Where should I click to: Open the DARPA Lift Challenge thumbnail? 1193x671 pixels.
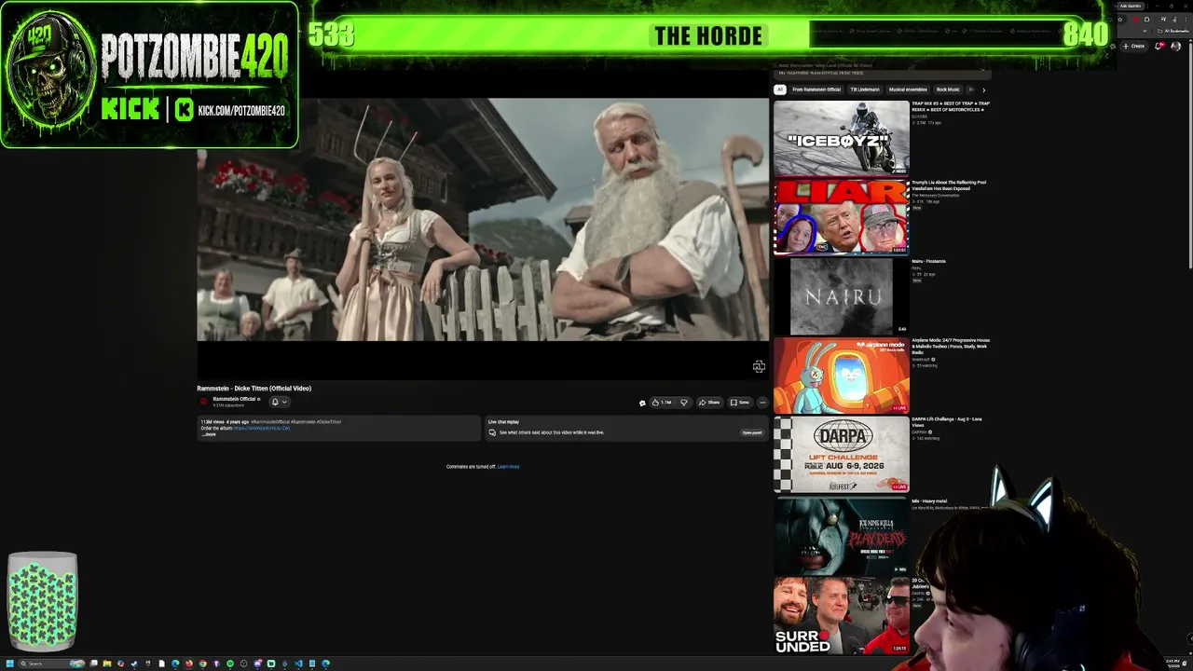[x=842, y=454]
